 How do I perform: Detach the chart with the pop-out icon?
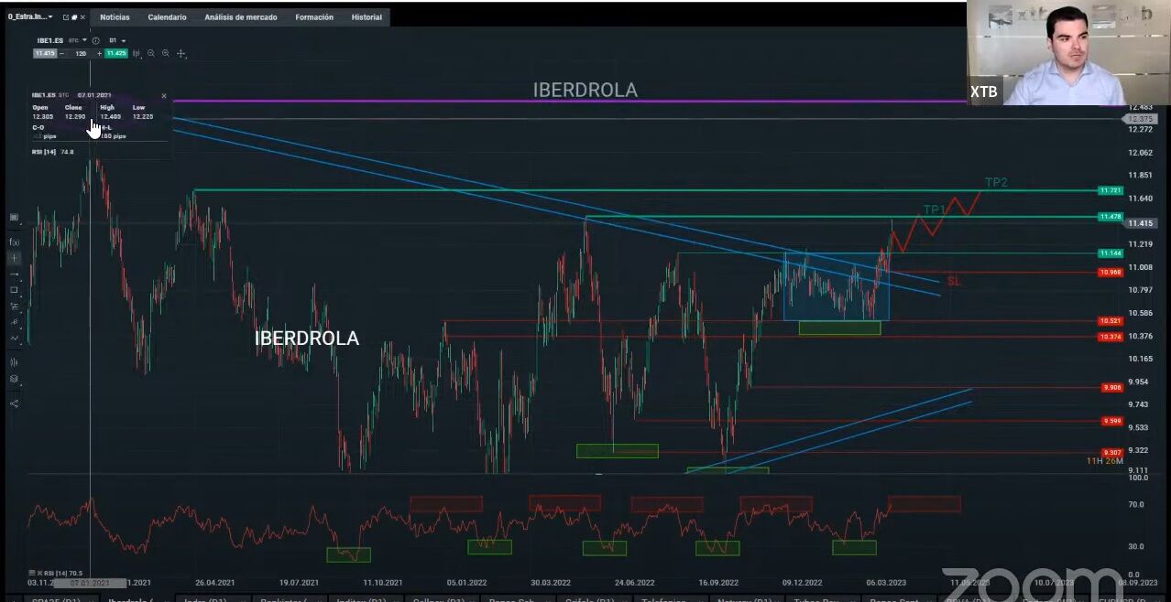[x=65, y=16]
